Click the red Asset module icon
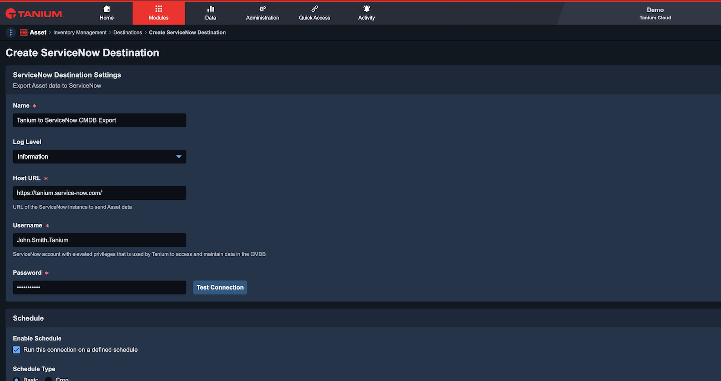 [24, 33]
